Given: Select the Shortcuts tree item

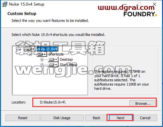Looking at the screenshot, I should pyautogui.click(x=56, y=54).
